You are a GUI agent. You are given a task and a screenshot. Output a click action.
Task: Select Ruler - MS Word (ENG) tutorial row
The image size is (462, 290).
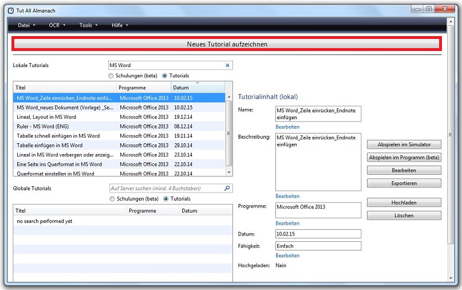point(65,126)
